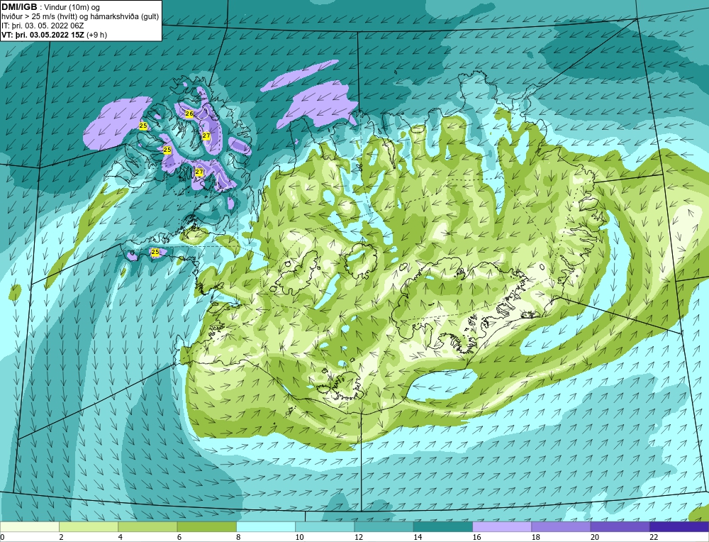
Task: Click the yellow 26 gust label
Action: (189, 114)
